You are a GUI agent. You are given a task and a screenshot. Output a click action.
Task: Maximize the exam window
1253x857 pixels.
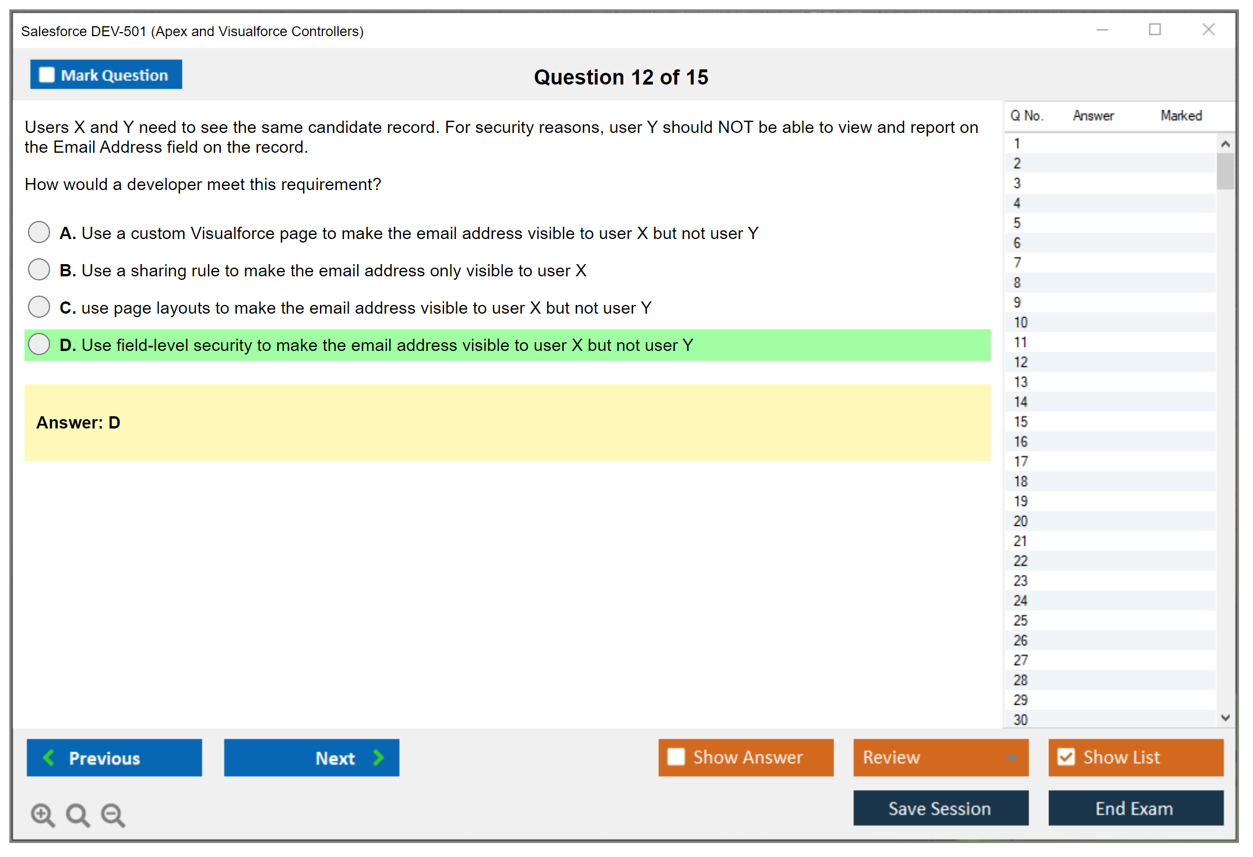tap(1155, 30)
